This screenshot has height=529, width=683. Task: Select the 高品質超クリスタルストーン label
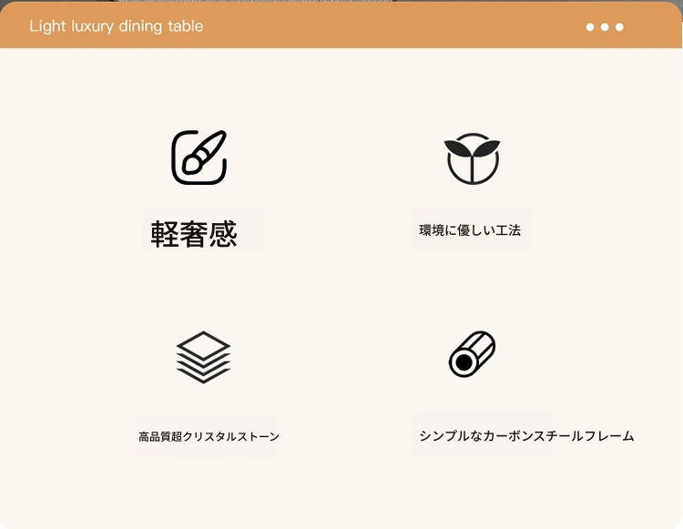(x=209, y=436)
